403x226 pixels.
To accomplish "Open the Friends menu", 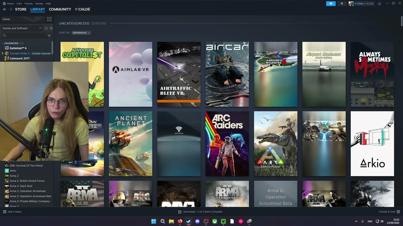I will point(29,4).
